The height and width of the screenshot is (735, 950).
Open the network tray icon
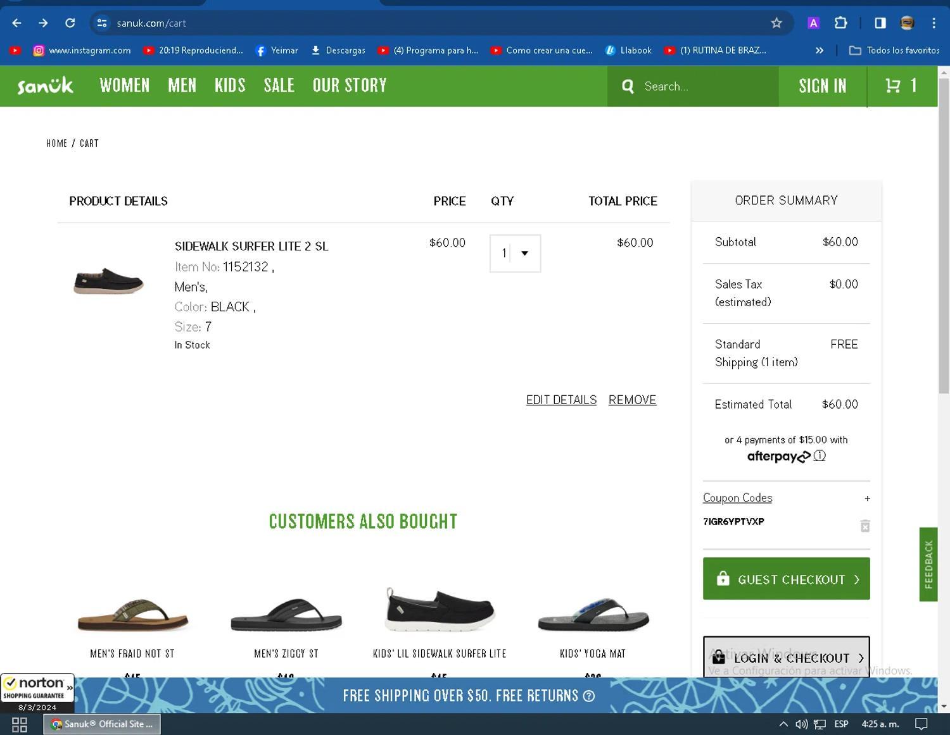tap(820, 724)
